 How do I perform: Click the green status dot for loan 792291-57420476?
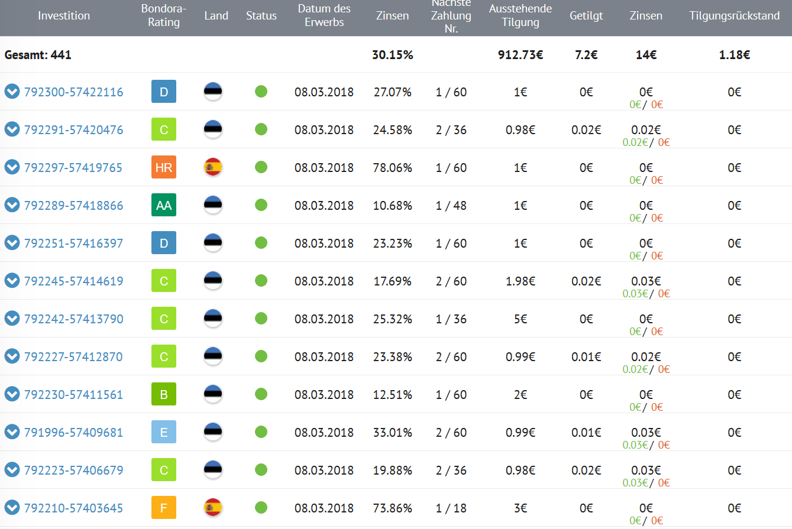pos(261,129)
